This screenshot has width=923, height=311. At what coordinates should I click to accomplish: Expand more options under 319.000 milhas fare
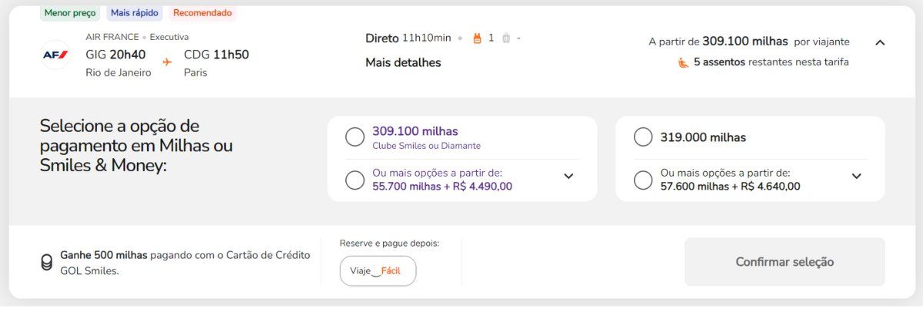[x=856, y=176]
